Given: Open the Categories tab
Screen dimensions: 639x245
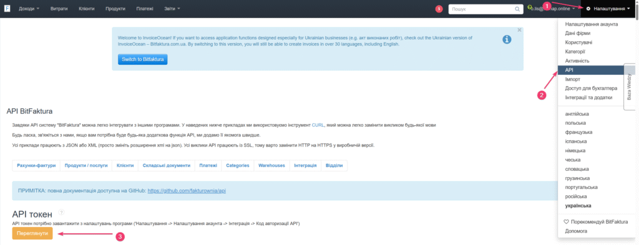Looking at the screenshot, I should (x=238, y=166).
